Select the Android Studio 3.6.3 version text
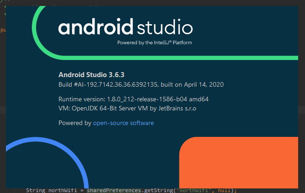The height and width of the screenshot is (193, 305). 91,75
